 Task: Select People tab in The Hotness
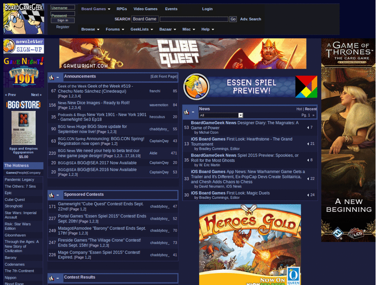pyautogui.click(x=22, y=173)
